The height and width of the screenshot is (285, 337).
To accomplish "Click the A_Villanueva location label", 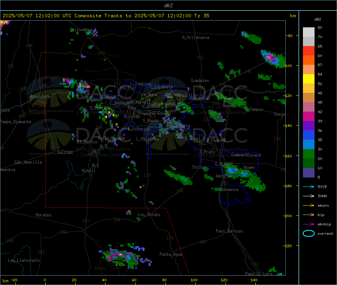I will [195, 37].
